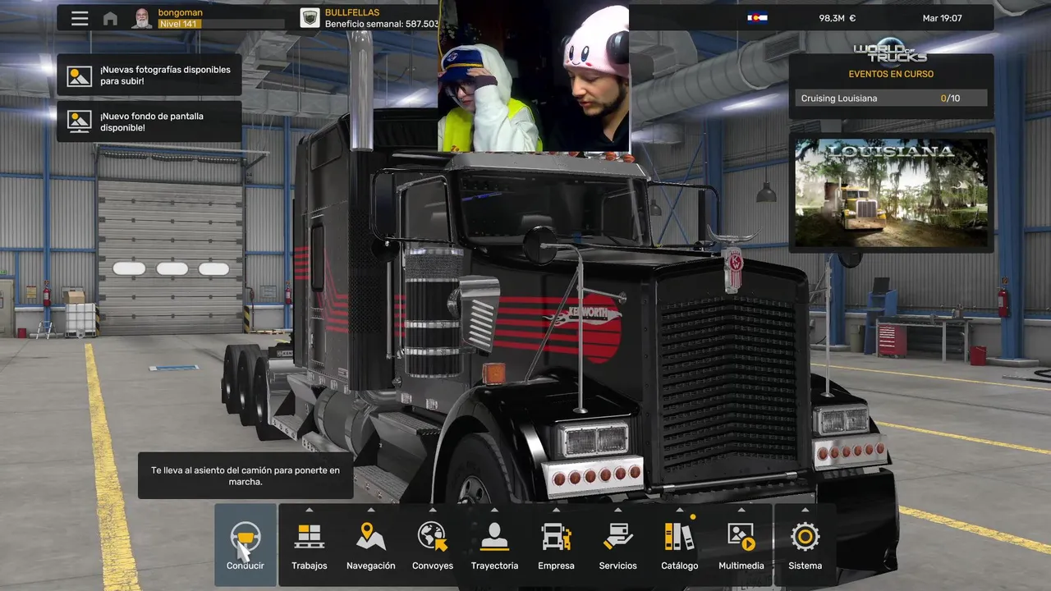Screen dimensions: 1051x591
Task: Expand the Catálogo submenu arrow
Action: pyautogui.click(x=679, y=510)
